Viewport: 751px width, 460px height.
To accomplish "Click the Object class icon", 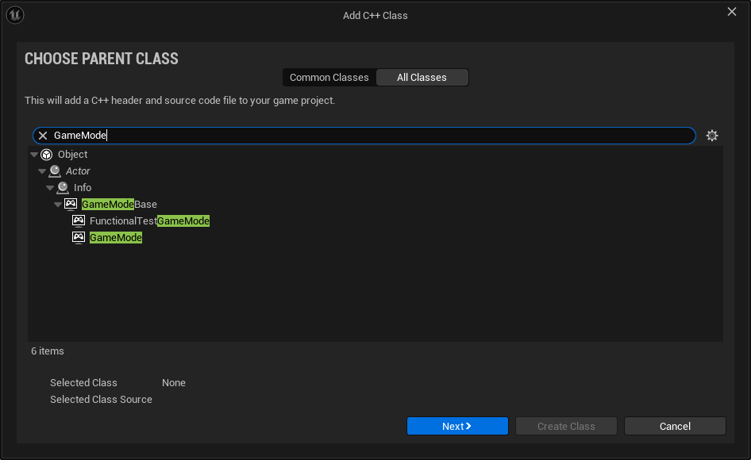I will pos(47,155).
